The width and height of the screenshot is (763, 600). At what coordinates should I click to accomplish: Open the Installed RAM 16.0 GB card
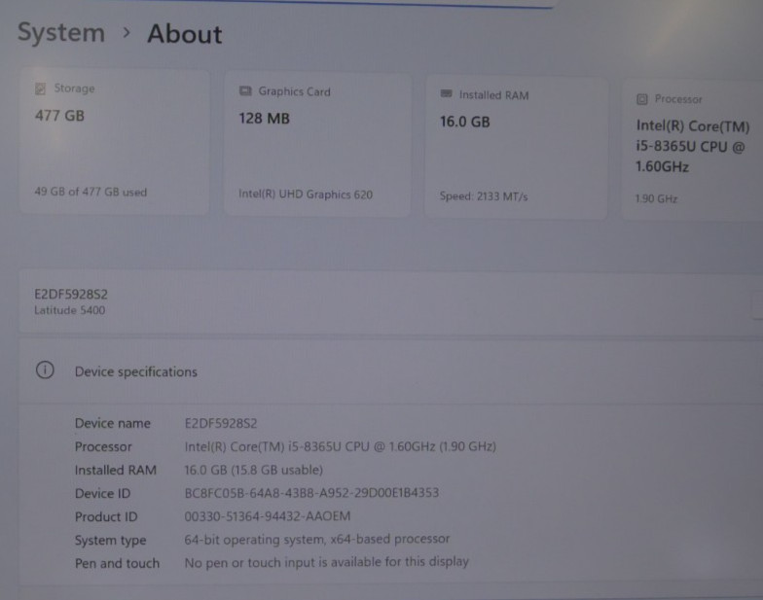(x=516, y=148)
